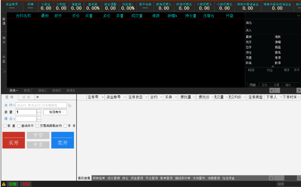
Task: Open the 当日有效 validity dropdown
Action: (x=55, y=112)
